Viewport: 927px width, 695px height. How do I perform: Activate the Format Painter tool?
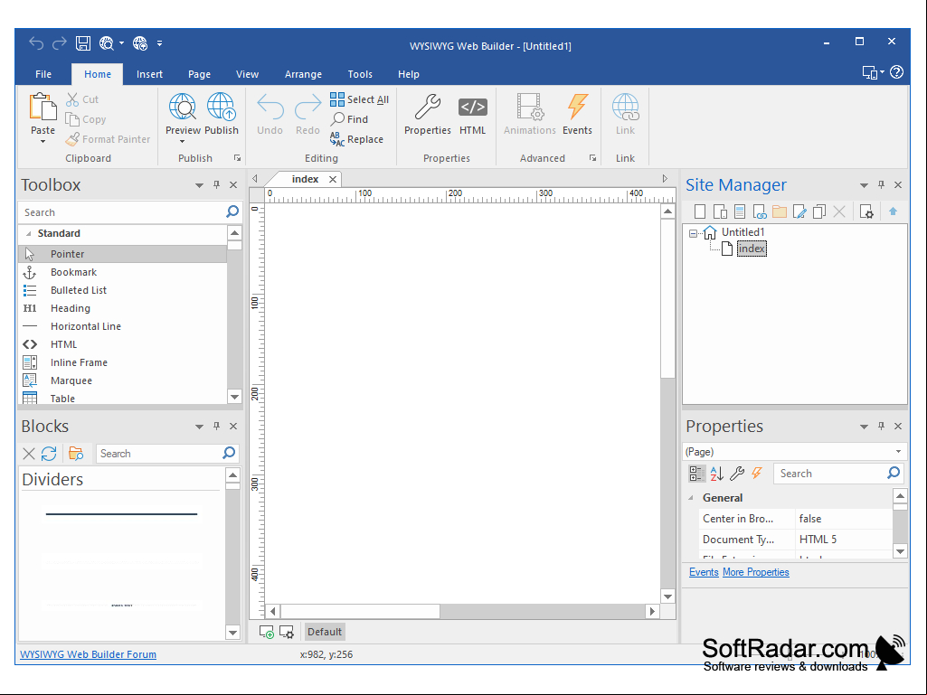coord(109,139)
